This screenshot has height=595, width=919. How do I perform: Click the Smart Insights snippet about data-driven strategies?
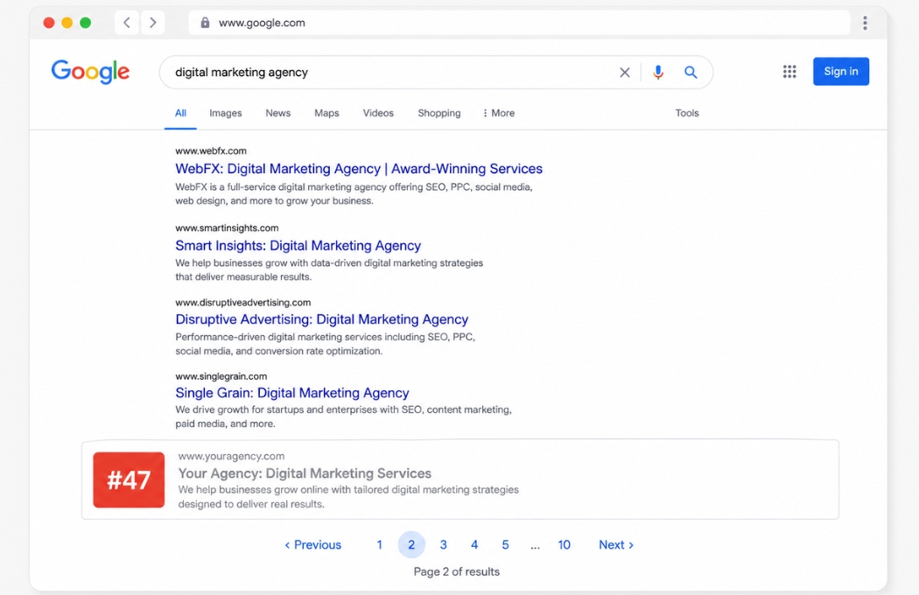click(329, 269)
